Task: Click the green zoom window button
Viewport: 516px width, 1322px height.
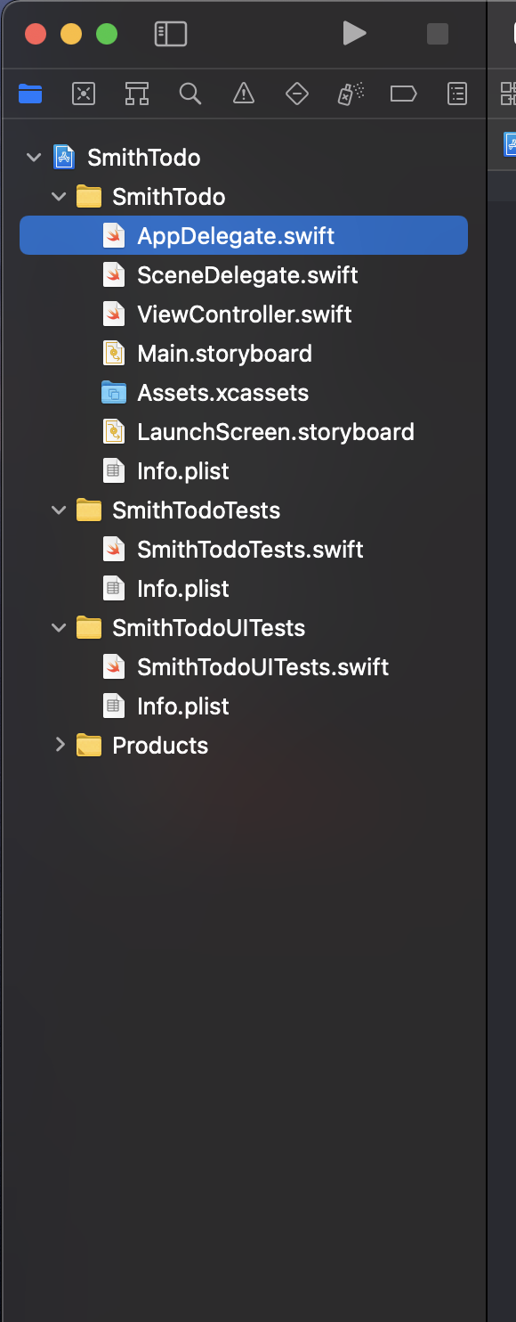Action: (x=107, y=34)
